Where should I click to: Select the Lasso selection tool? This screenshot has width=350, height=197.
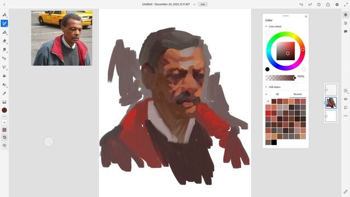4,67
